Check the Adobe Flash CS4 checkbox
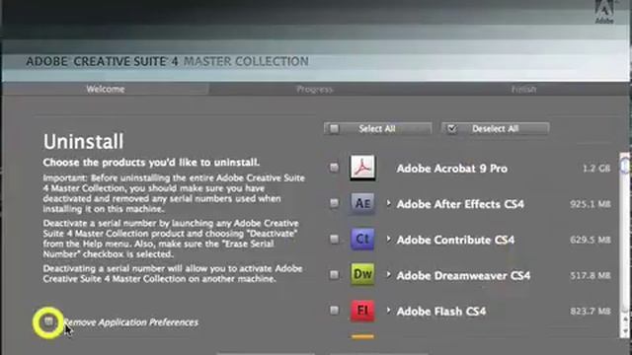This screenshot has height=355, width=632. [x=334, y=311]
